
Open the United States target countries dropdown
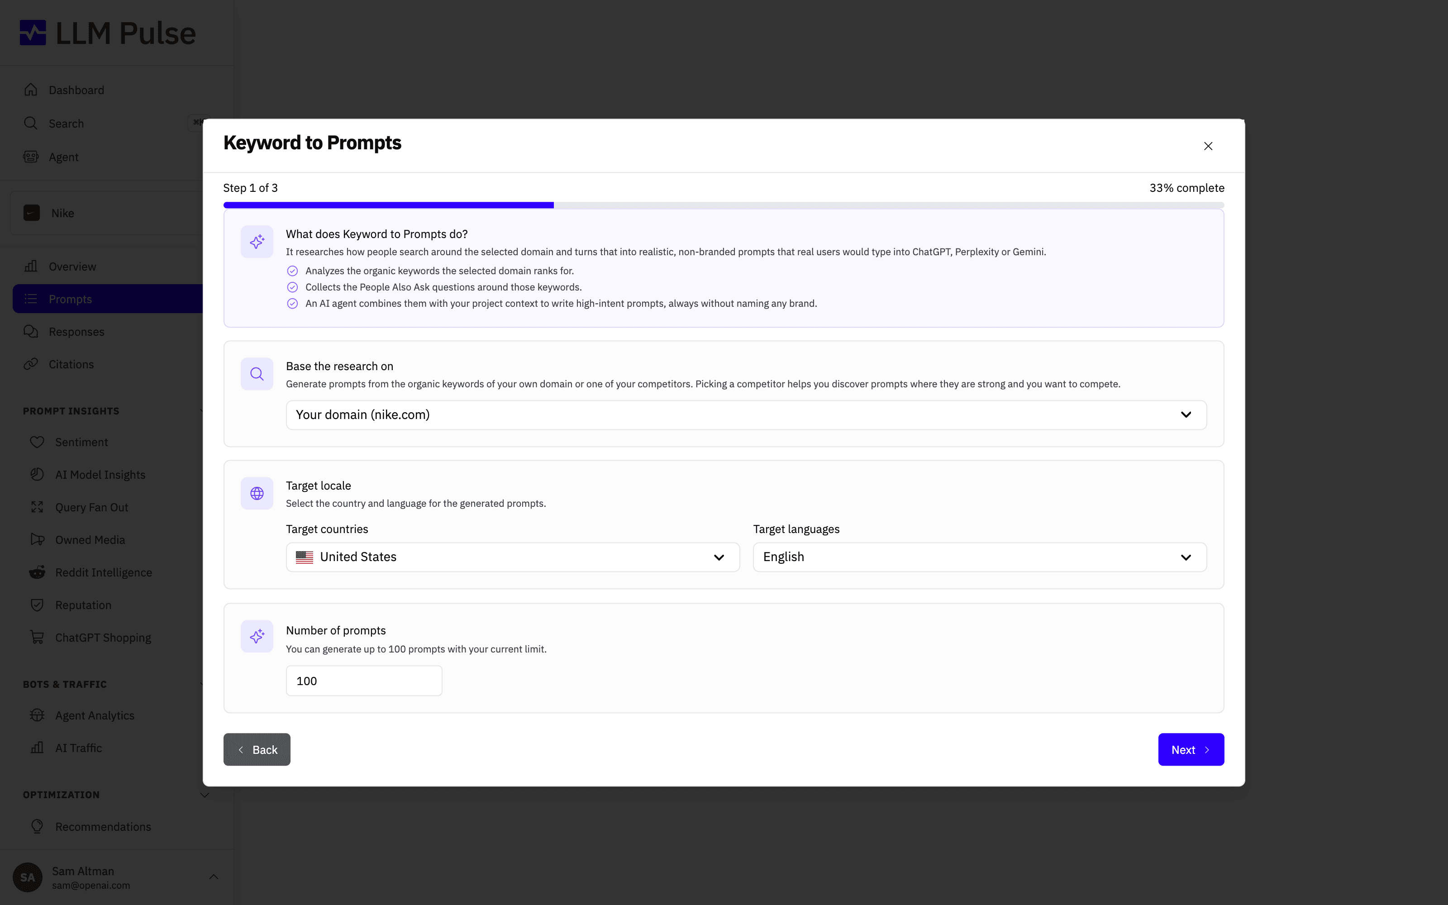tap(513, 557)
